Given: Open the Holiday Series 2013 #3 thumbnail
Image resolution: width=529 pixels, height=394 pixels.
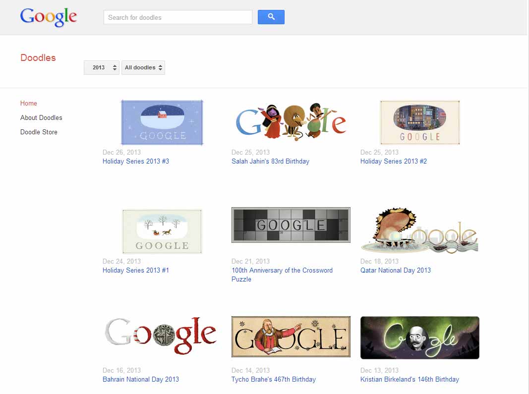Looking at the screenshot, I should [162, 122].
